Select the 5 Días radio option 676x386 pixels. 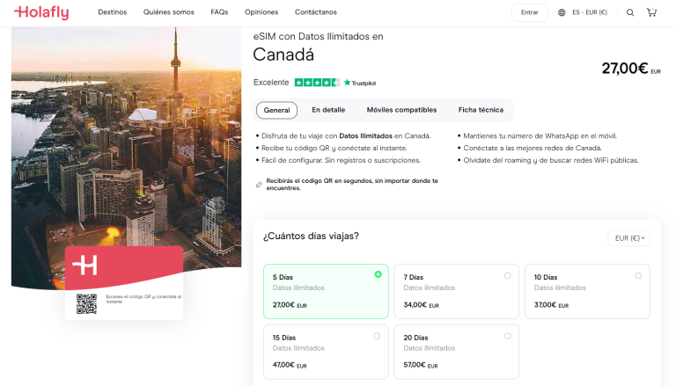click(378, 274)
